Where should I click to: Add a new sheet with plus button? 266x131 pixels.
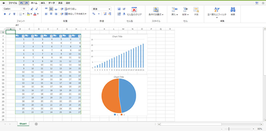pyautogui.click(x=36, y=124)
